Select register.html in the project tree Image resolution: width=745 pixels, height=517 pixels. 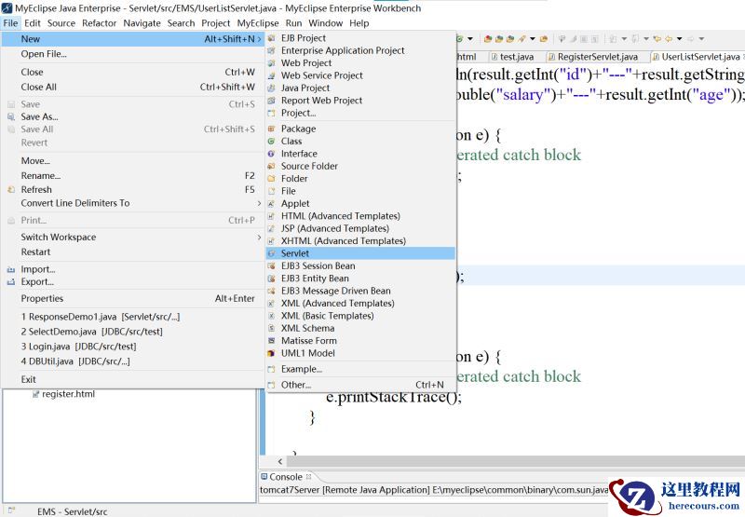tap(63, 394)
